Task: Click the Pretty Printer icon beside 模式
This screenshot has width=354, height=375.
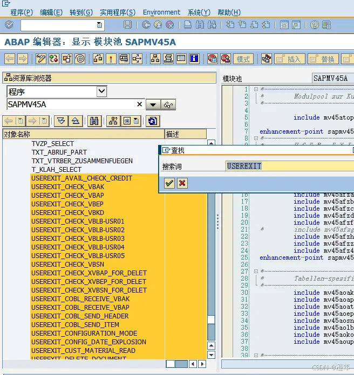Action: pos(267,59)
